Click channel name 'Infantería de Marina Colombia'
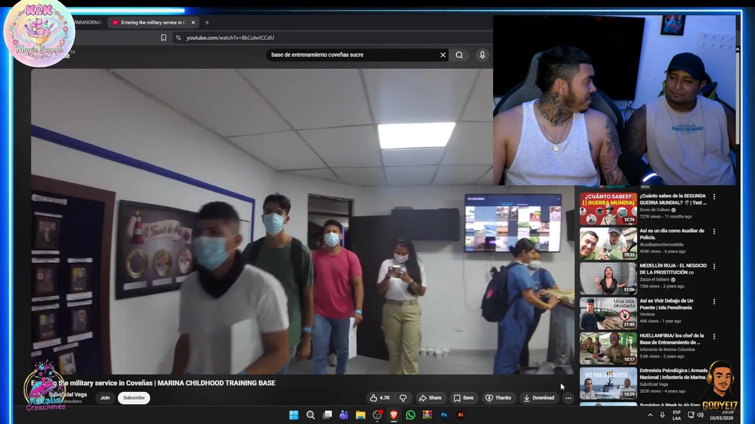 667,349
